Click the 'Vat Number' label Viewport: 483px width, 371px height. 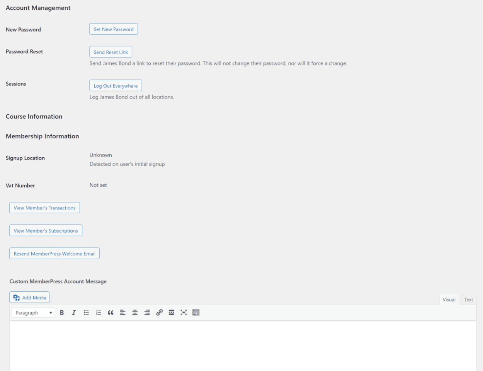click(20, 185)
